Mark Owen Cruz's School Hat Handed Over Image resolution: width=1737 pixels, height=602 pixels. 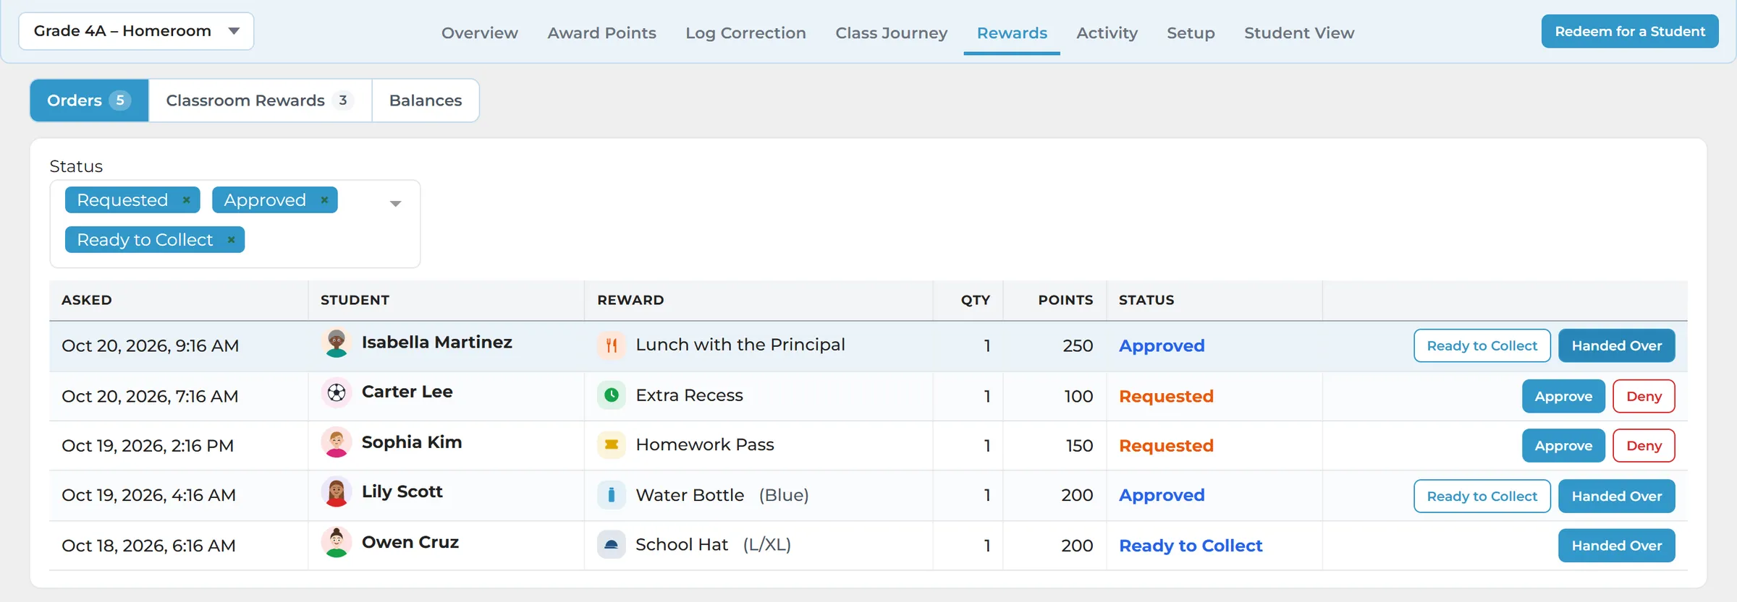click(1617, 546)
